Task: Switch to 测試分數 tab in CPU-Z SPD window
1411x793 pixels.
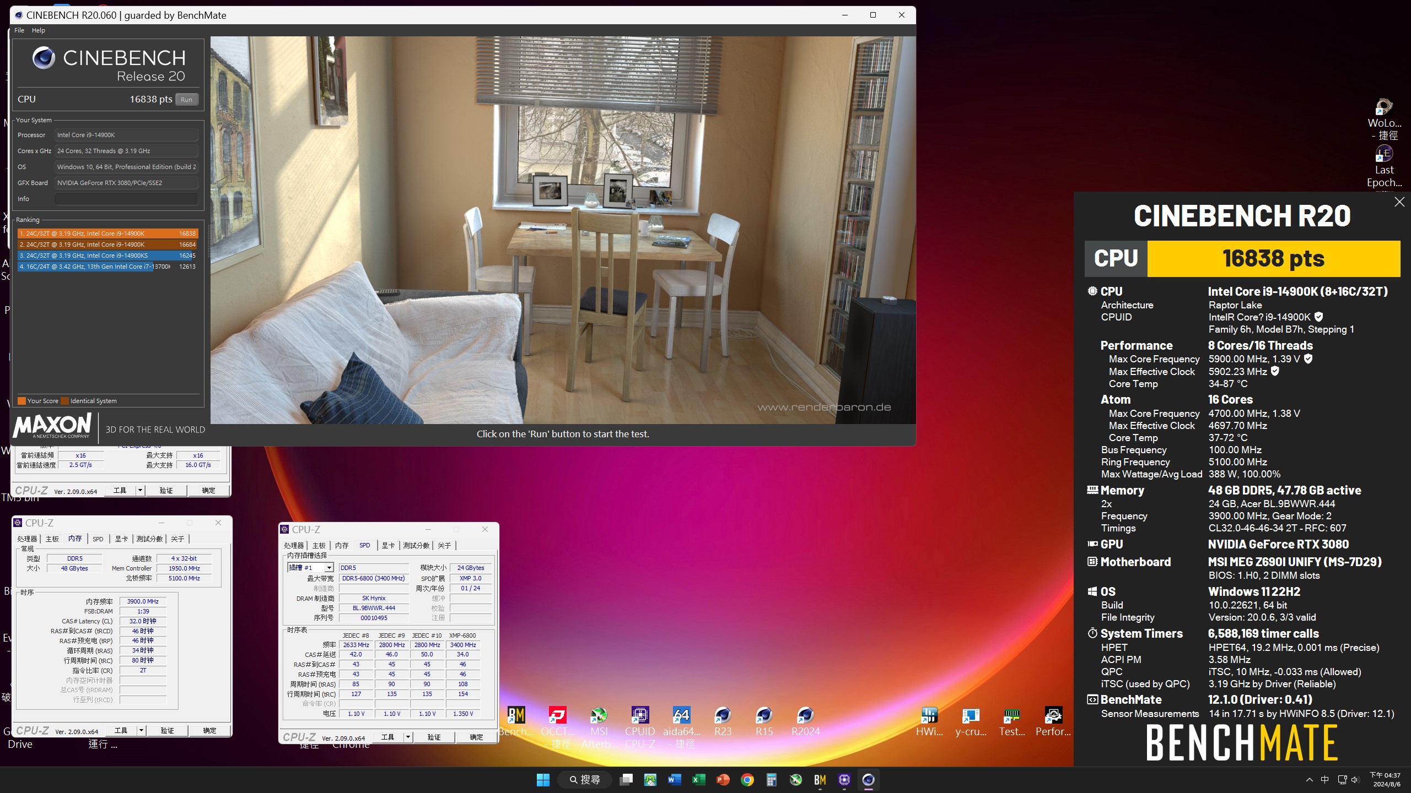Action: coord(416,545)
